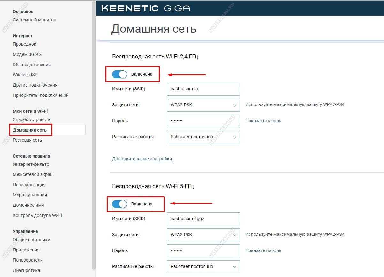This screenshot has width=384, height=277.
Task: Toggle off the 5 GHz Wi-Fi switch
Action: point(119,204)
